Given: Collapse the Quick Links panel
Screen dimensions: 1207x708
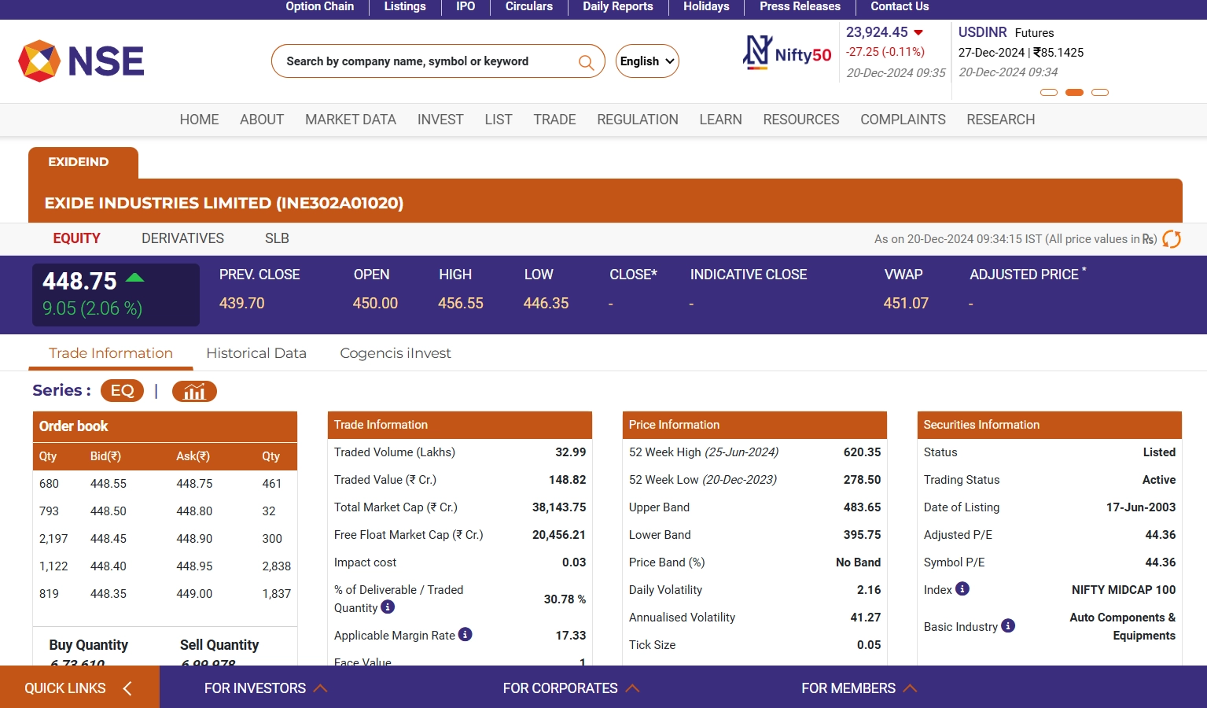Looking at the screenshot, I should coord(79,688).
